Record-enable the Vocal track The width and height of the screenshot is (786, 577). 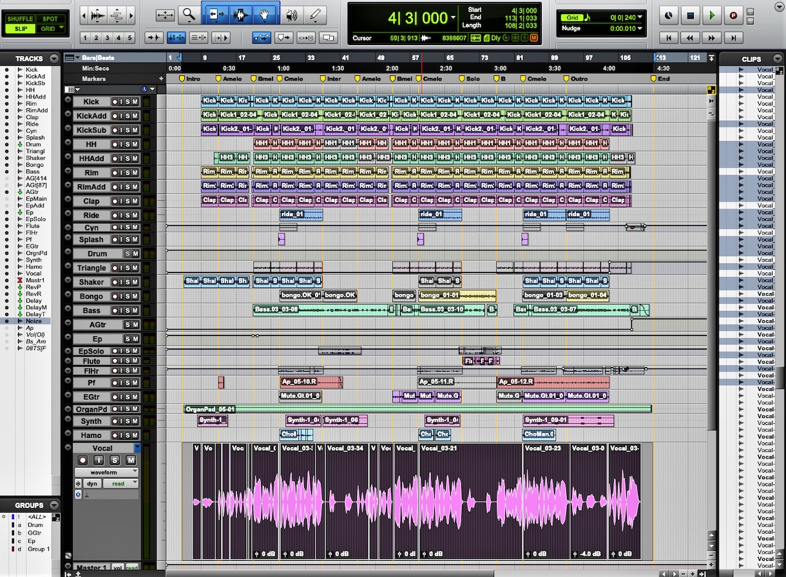(x=83, y=460)
